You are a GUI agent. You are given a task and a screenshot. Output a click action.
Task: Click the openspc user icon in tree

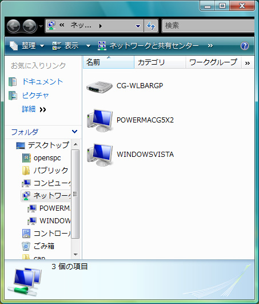pyautogui.click(x=26, y=158)
